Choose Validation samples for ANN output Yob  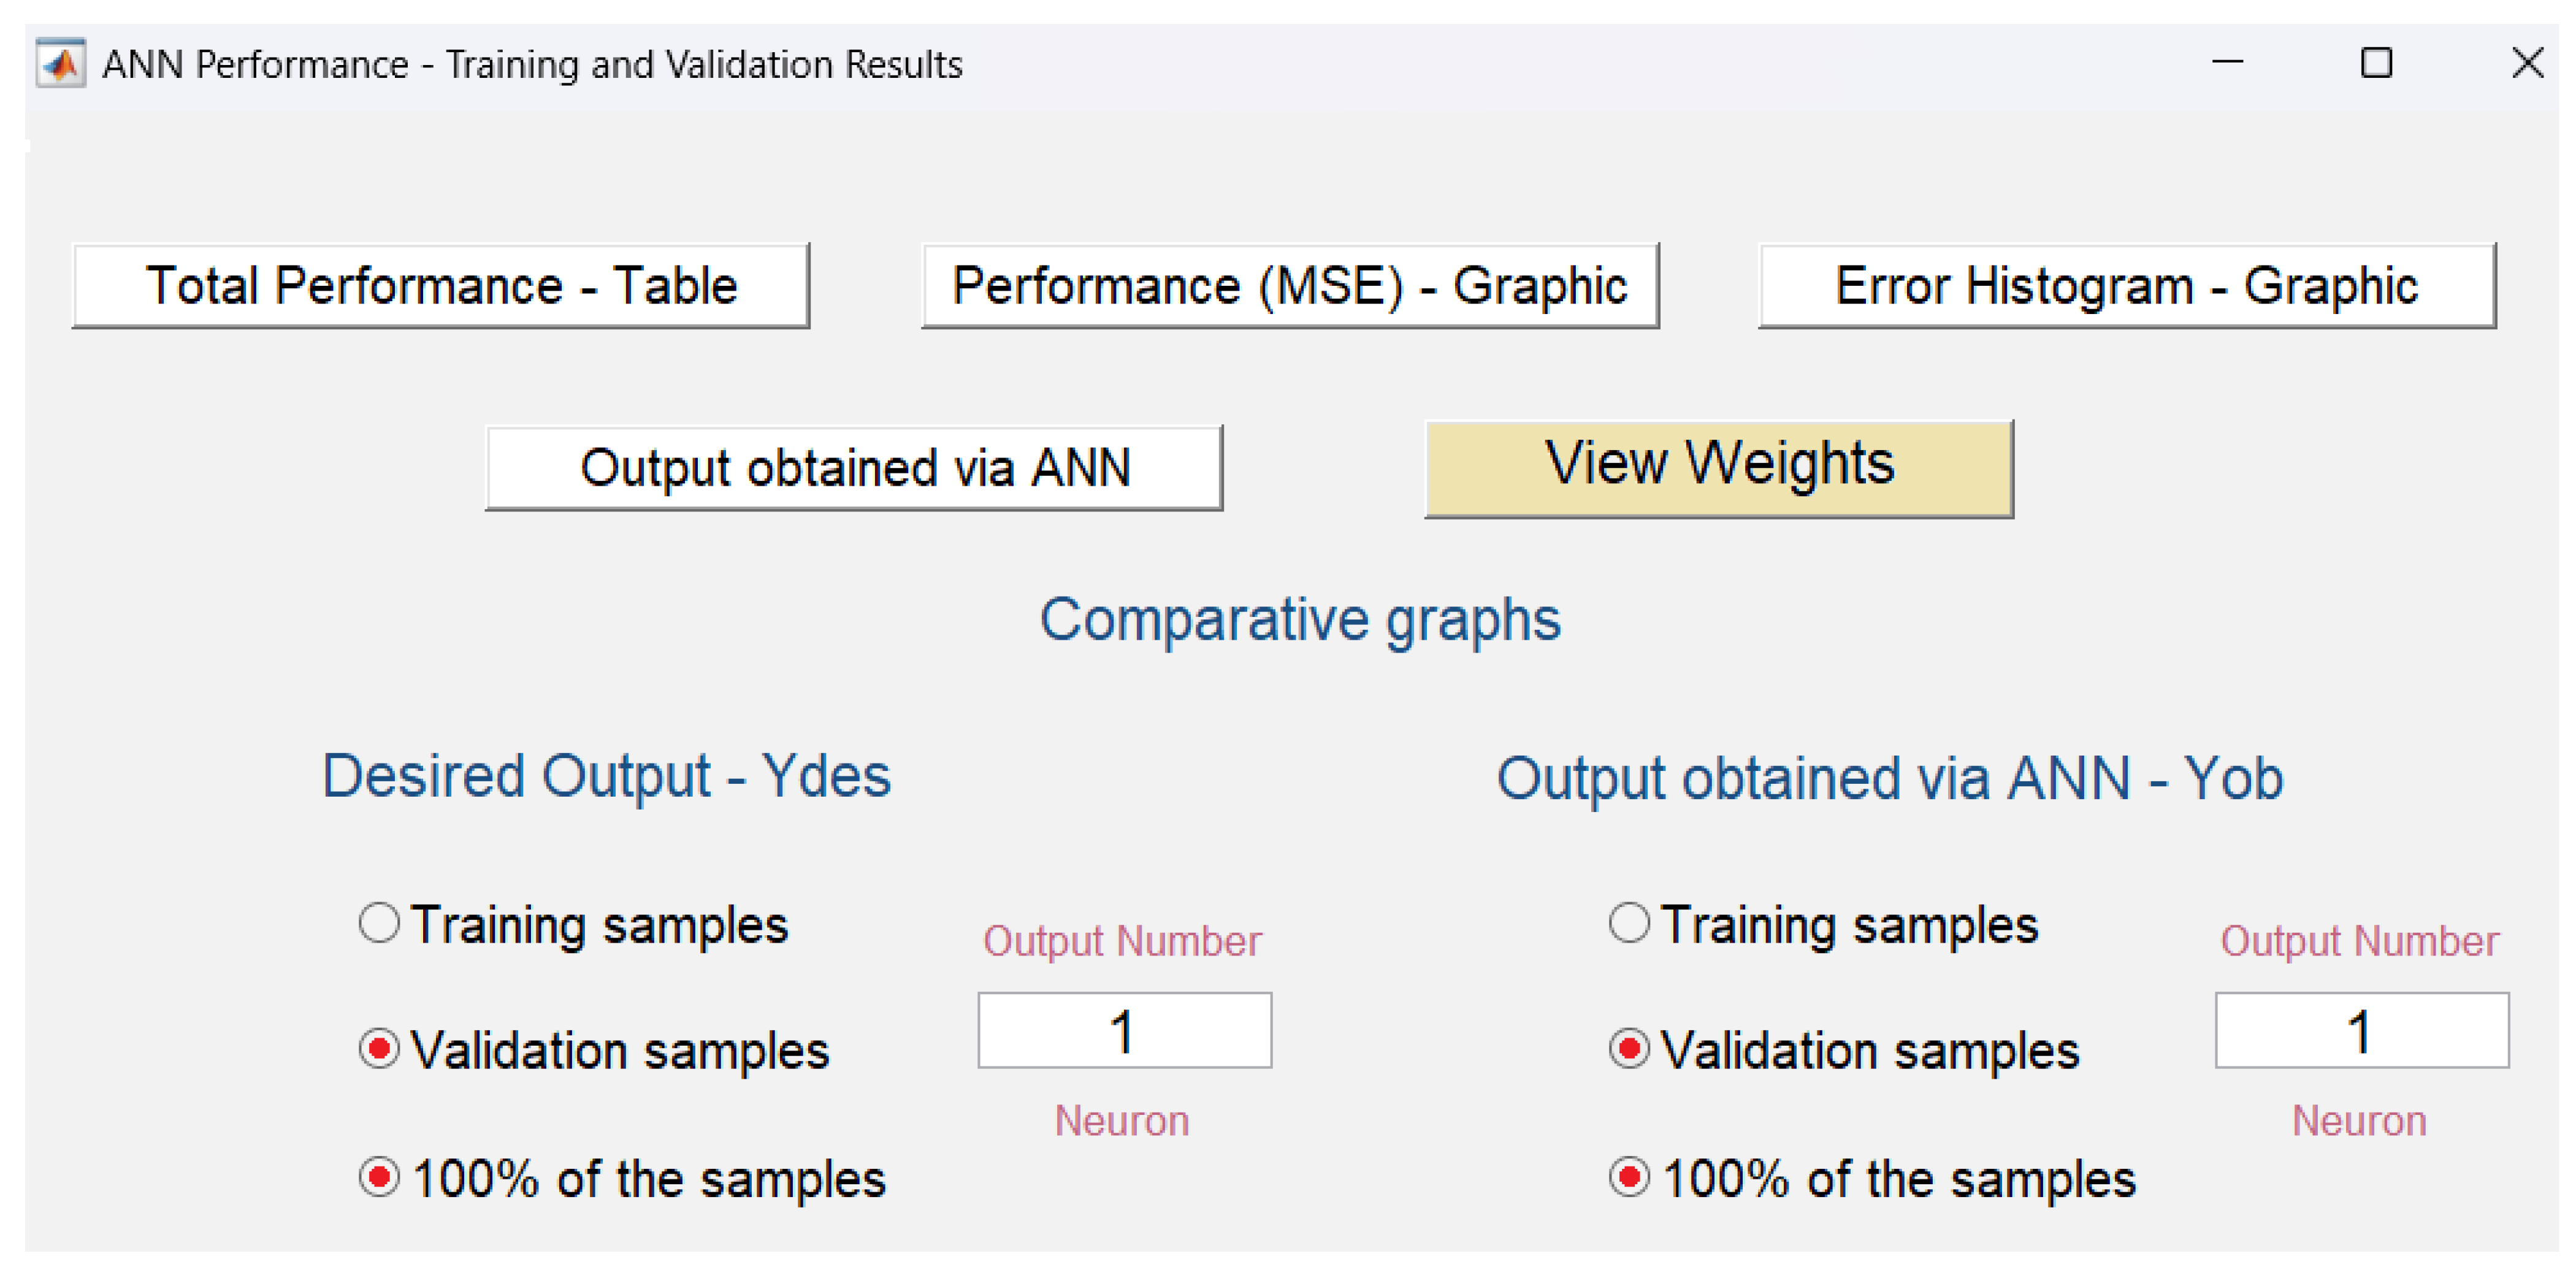coord(1629,1049)
